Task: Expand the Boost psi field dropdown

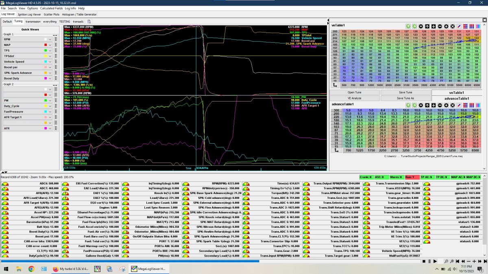Action: click(x=50, y=67)
